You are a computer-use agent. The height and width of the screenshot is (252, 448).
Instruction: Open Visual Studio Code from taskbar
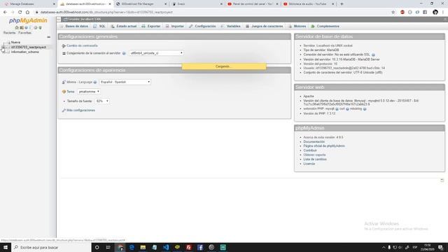pos(166,247)
